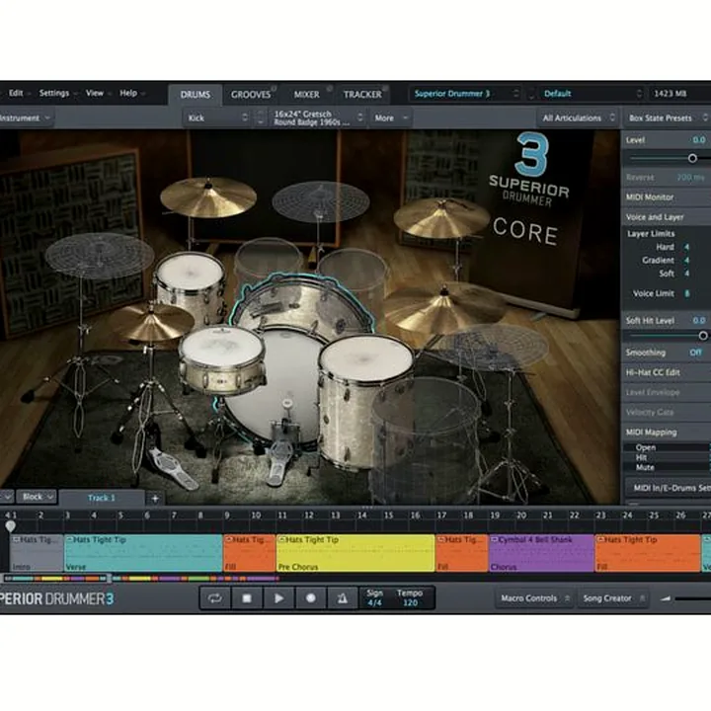Click the ghosted far-left cymbal slot
Viewport: 711px width, 711px height.
100,256
